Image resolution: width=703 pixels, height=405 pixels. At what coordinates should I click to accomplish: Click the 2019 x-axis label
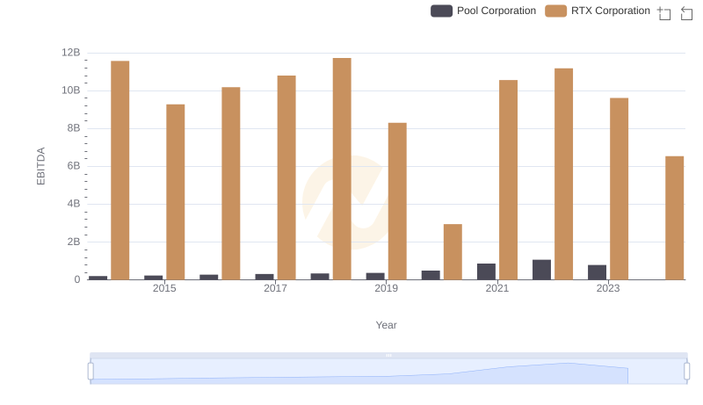click(x=386, y=288)
